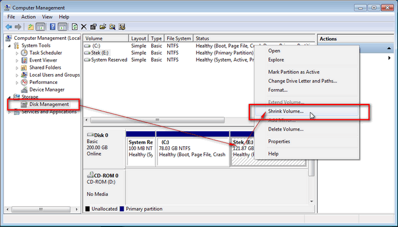Expand the Event Viewer node

tap(17, 60)
